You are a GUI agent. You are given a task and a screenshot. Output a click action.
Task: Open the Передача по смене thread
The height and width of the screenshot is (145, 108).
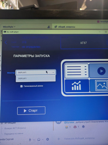click(x=14, y=134)
